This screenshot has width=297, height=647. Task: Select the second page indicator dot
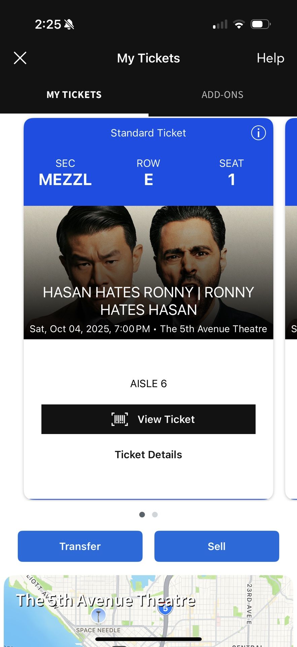coord(155,515)
